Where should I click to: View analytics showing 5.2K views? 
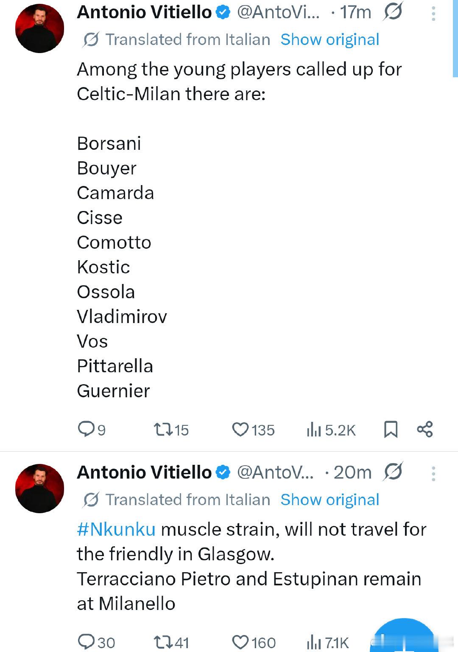point(331,430)
